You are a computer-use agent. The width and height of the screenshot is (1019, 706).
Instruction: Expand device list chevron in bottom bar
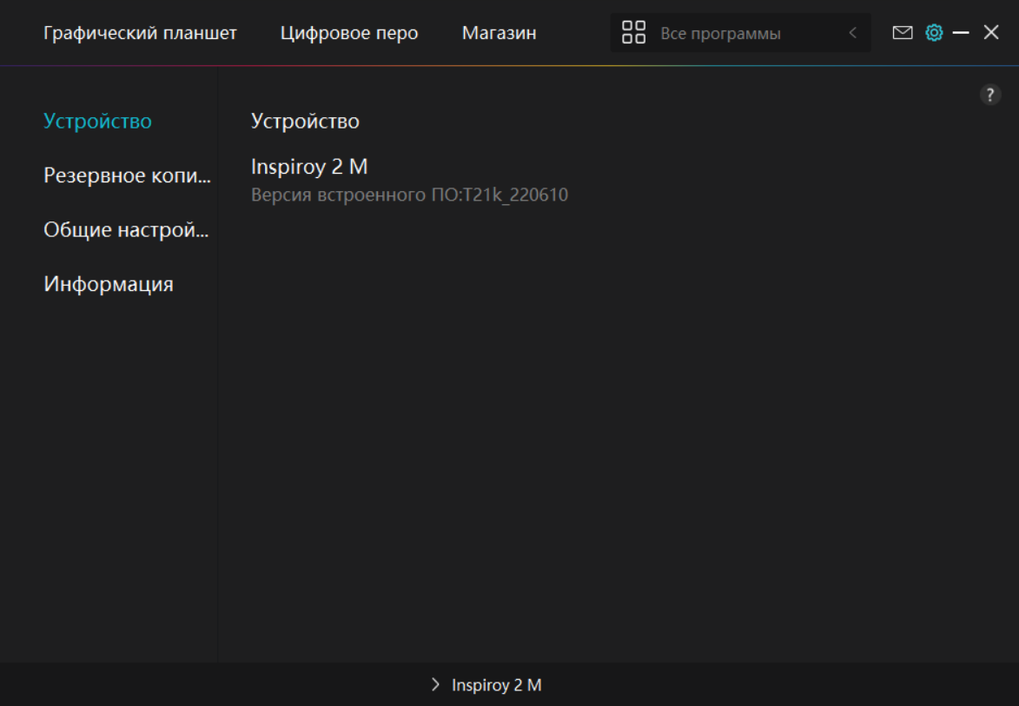[x=435, y=685]
